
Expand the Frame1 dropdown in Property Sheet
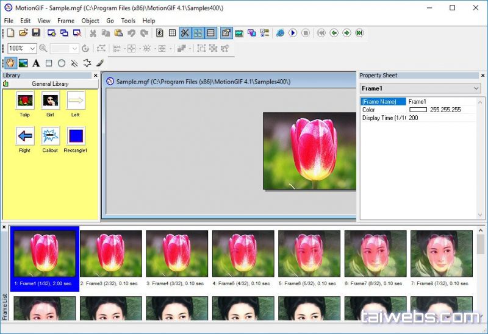pos(476,88)
